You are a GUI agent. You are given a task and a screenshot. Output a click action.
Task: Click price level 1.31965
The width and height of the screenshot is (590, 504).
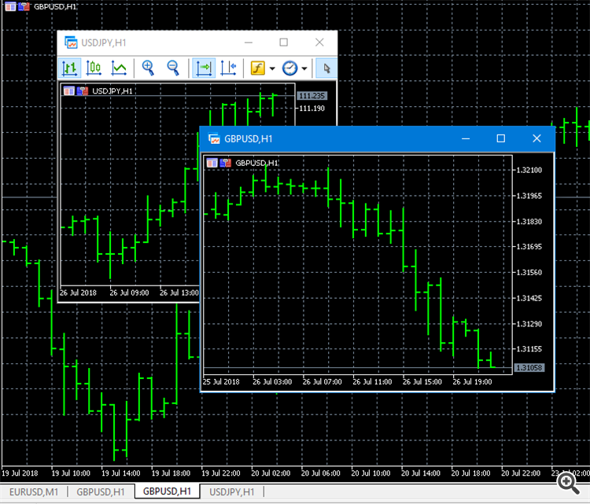529,196
